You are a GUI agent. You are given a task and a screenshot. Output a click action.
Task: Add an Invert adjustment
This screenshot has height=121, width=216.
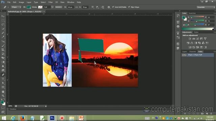click(x=190, y=47)
